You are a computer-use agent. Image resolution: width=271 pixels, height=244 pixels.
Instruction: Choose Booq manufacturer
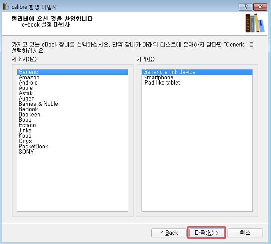tap(72, 120)
